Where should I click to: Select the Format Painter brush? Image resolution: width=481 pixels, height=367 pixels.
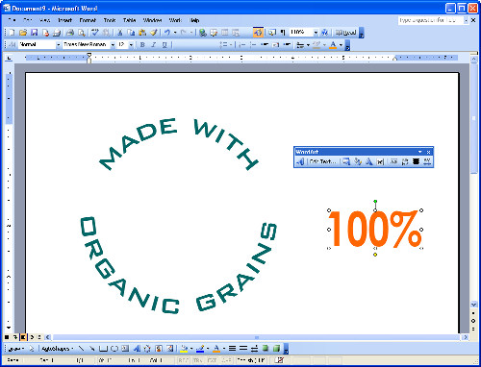coord(154,33)
